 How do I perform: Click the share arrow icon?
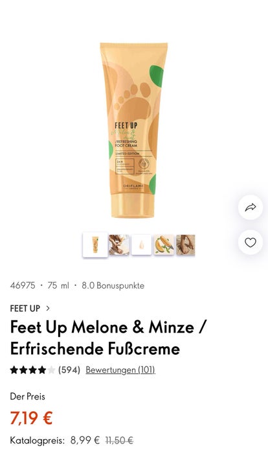point(251,207)
